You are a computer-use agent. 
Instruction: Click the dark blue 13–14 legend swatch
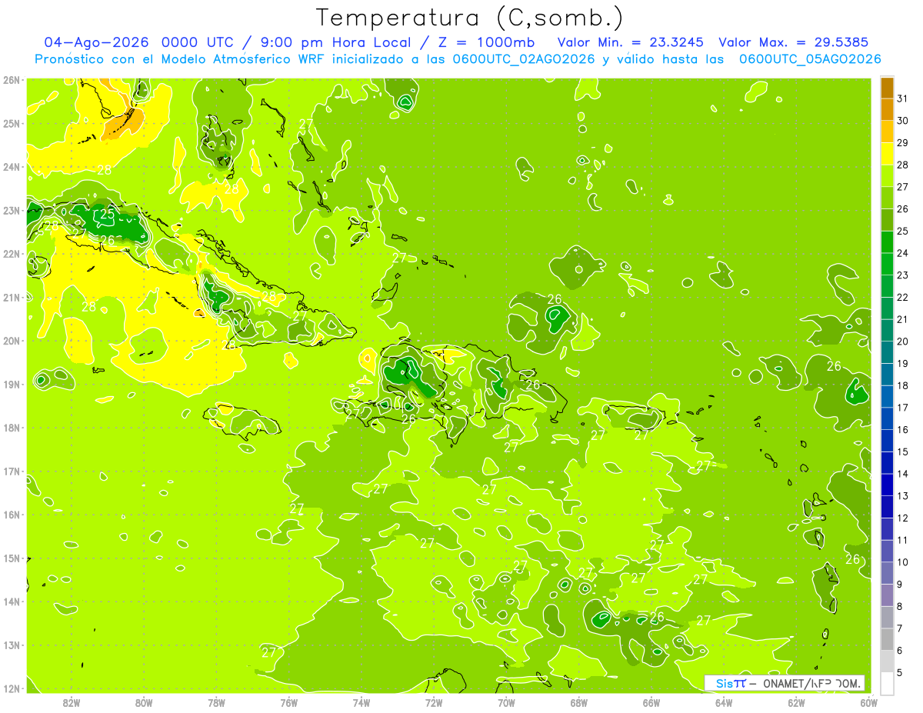(x=887, y=485)
